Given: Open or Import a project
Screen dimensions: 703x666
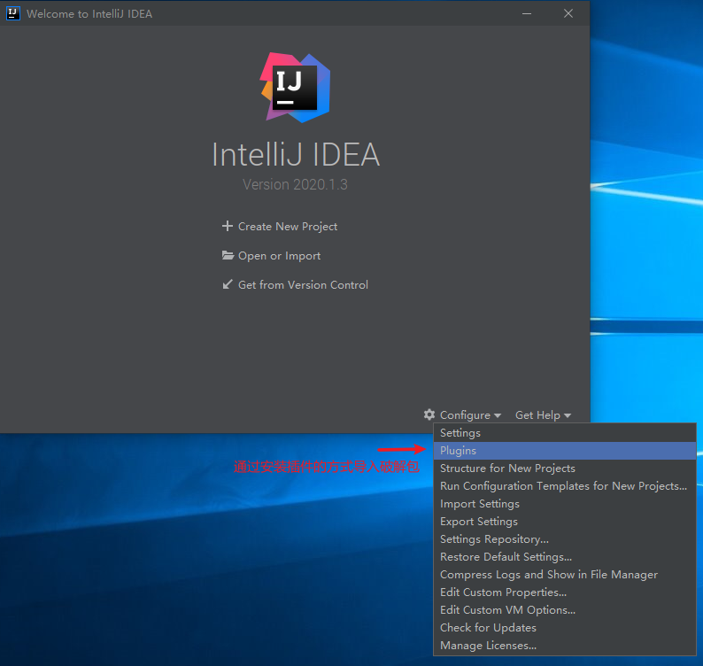Looking at the screenshot, I should [279, 256].
